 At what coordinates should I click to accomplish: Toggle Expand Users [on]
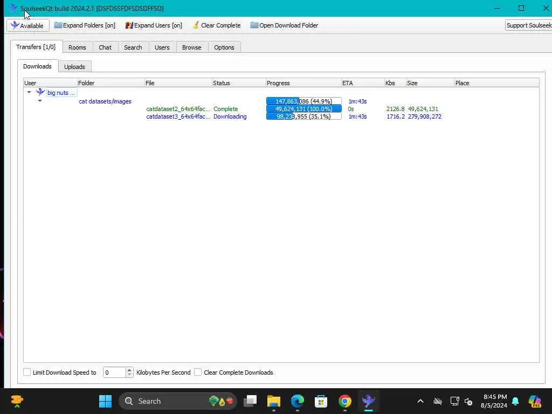tap(154, 25)
